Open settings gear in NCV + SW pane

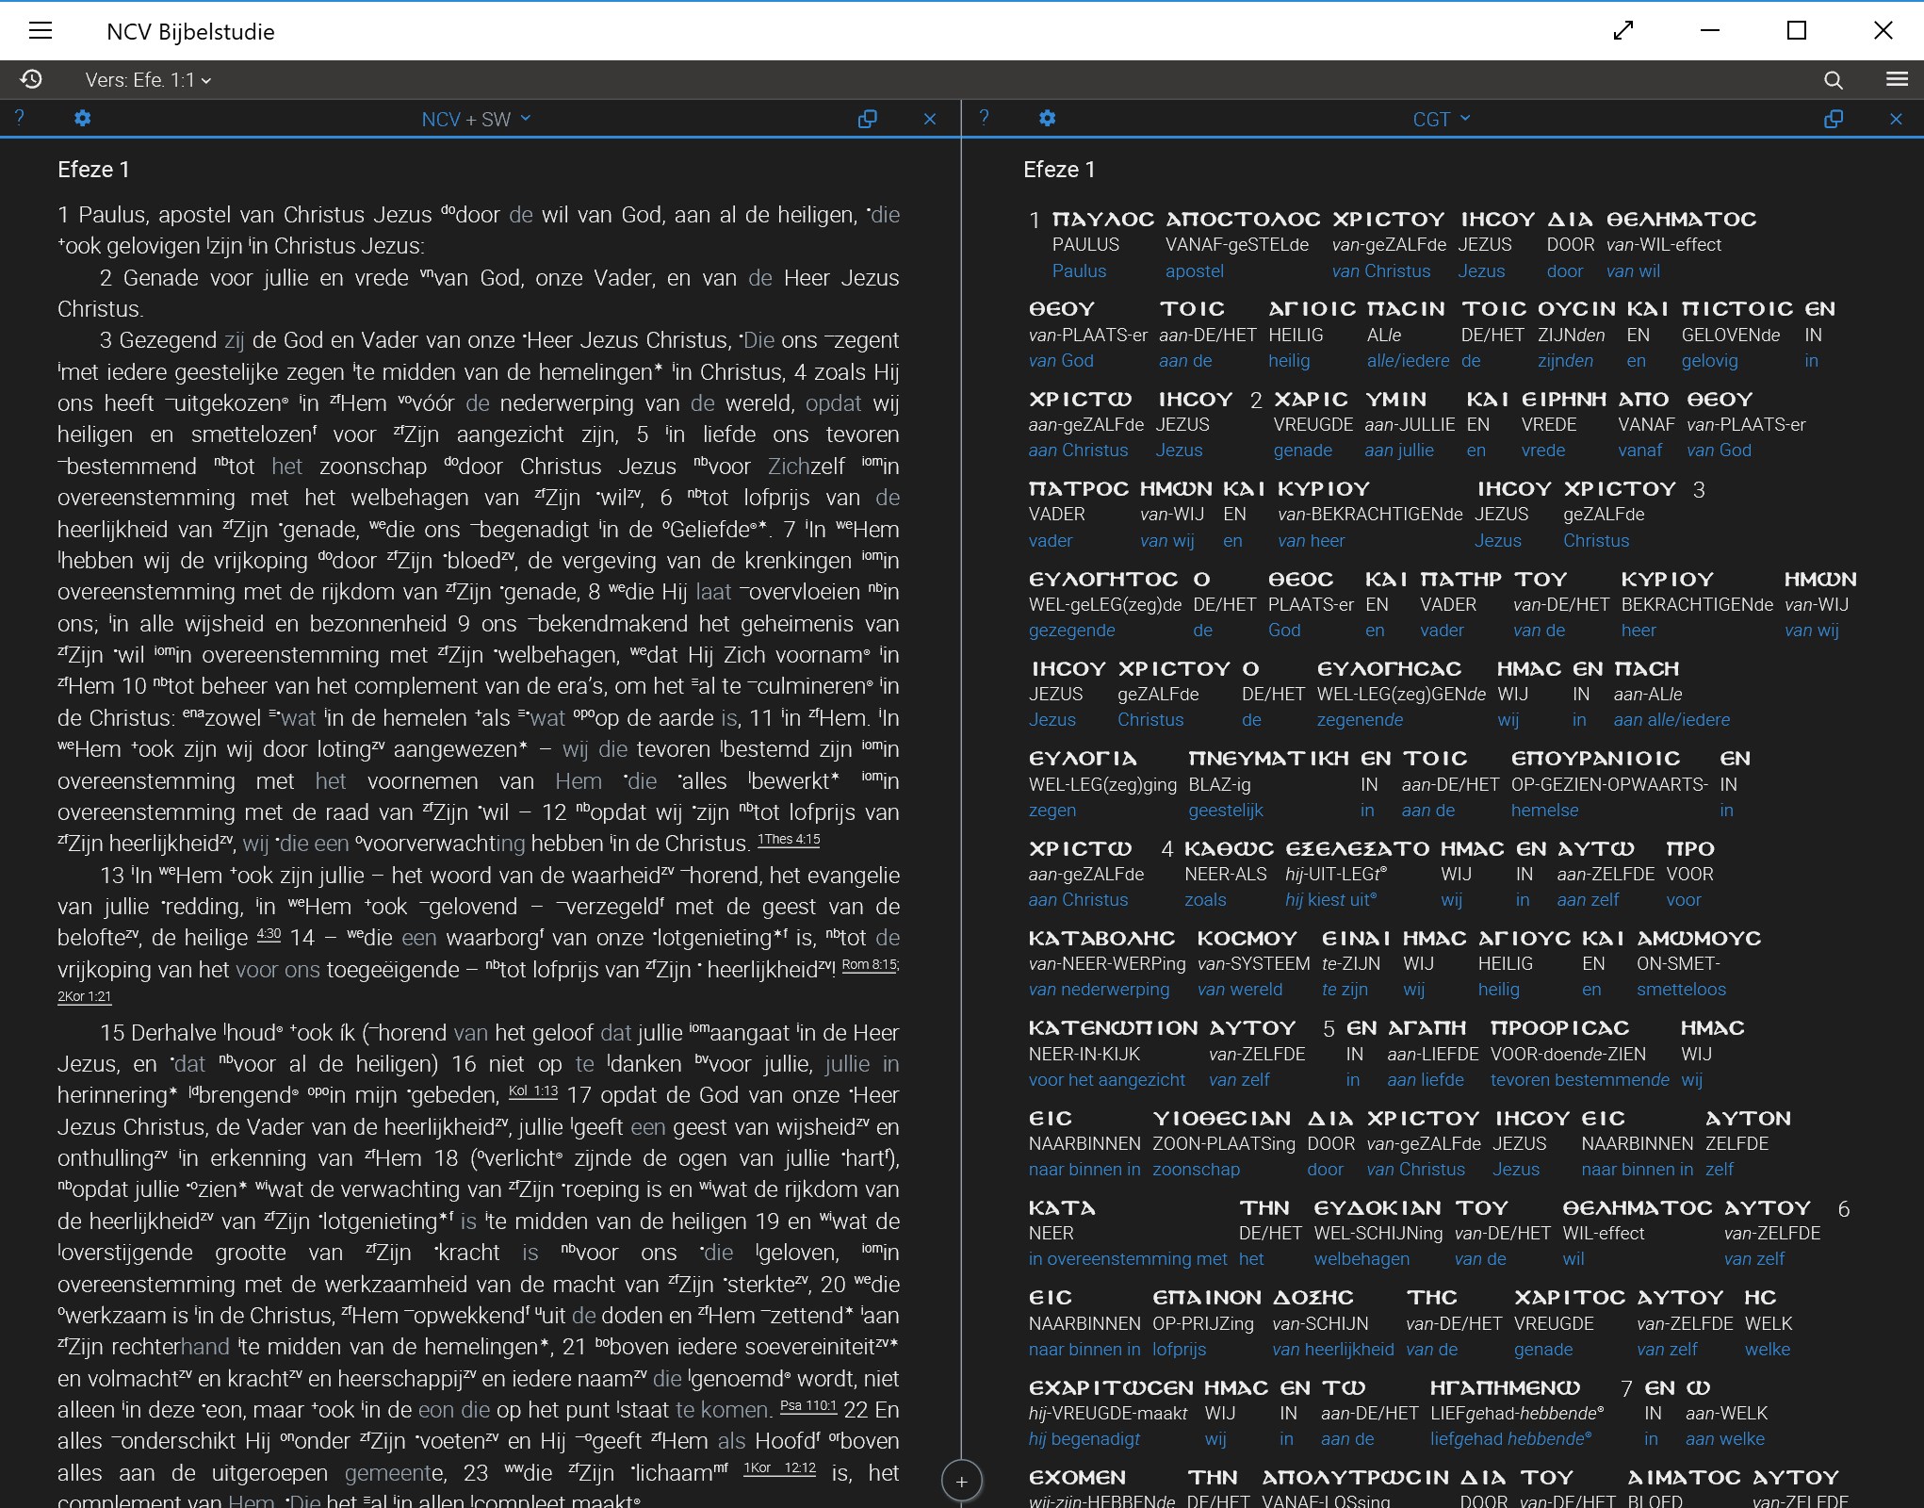[83, 119]
